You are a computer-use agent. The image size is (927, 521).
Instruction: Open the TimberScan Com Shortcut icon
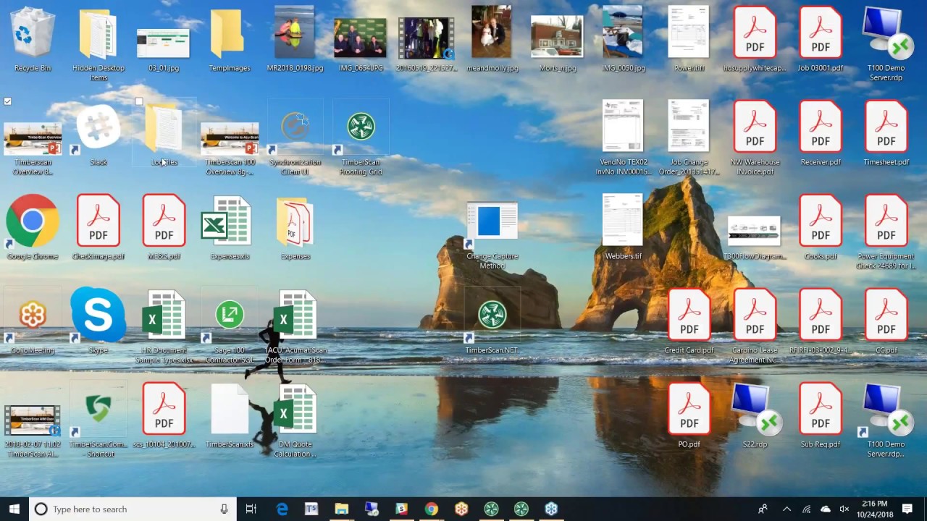tap(98, 421)
